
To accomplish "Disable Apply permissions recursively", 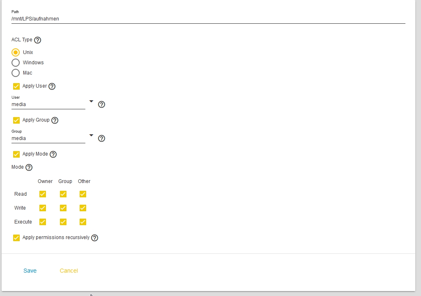I will (16, 238).
